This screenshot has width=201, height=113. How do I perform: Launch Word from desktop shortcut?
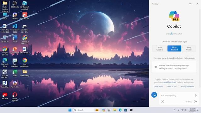click(15, 39)
